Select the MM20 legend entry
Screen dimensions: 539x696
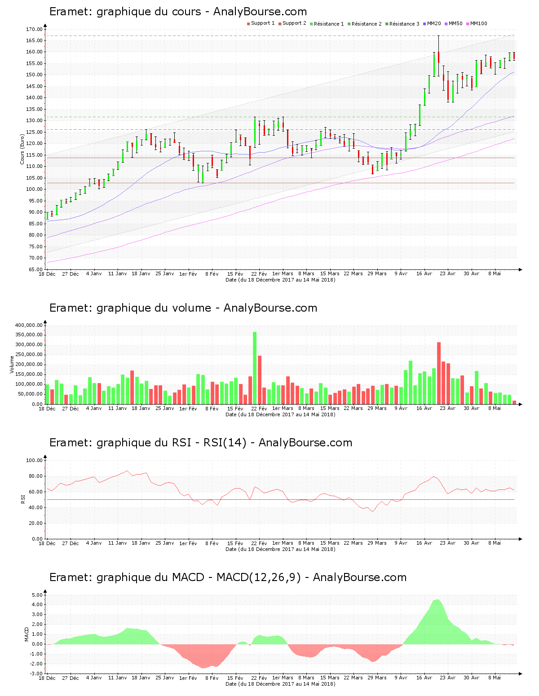click(x=432, y=24)
